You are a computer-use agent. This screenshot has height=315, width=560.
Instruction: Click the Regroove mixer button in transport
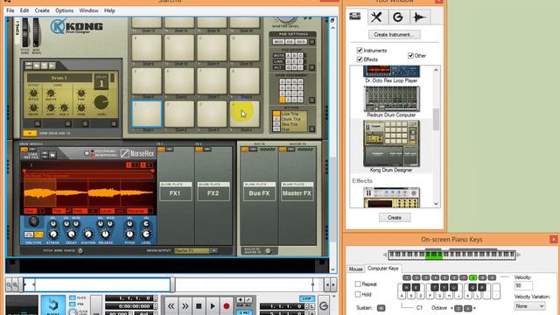(x=324, y=305)
